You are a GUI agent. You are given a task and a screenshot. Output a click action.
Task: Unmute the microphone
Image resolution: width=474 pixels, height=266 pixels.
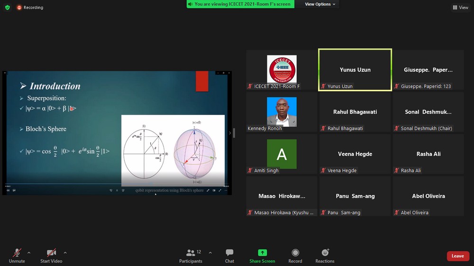(17, 256)
